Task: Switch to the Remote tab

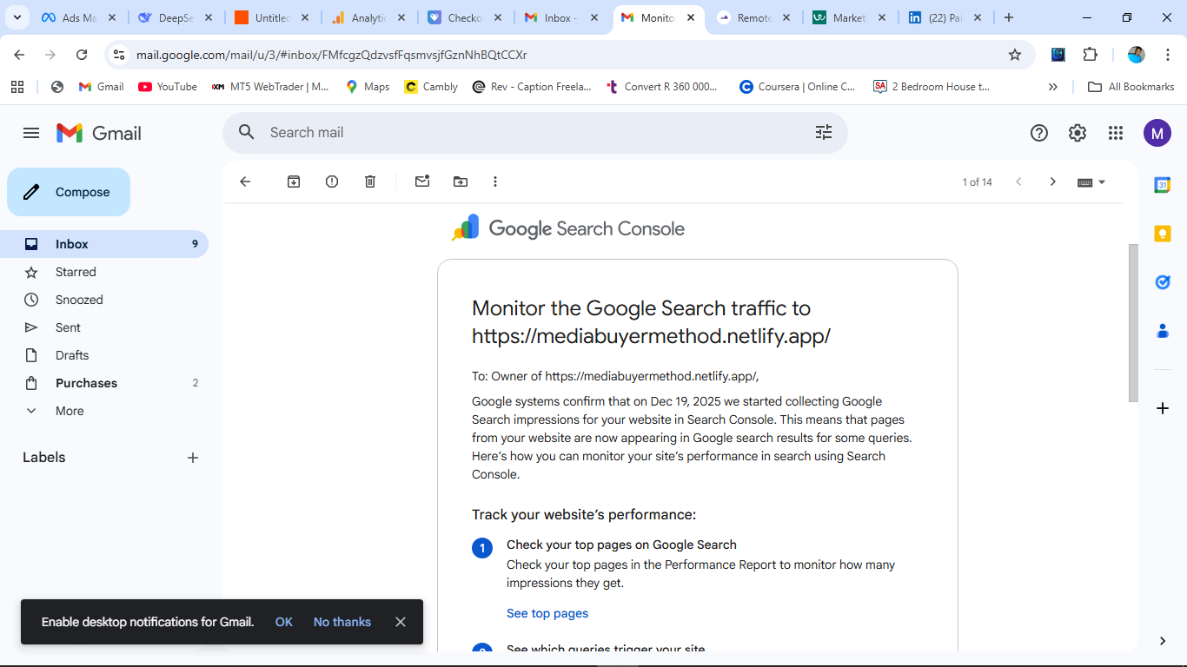Action: tap(753, 17)
